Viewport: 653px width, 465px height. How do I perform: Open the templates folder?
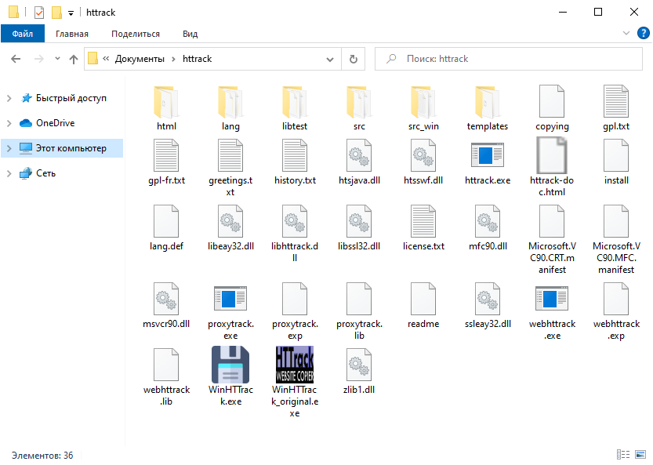pos(488,108)
